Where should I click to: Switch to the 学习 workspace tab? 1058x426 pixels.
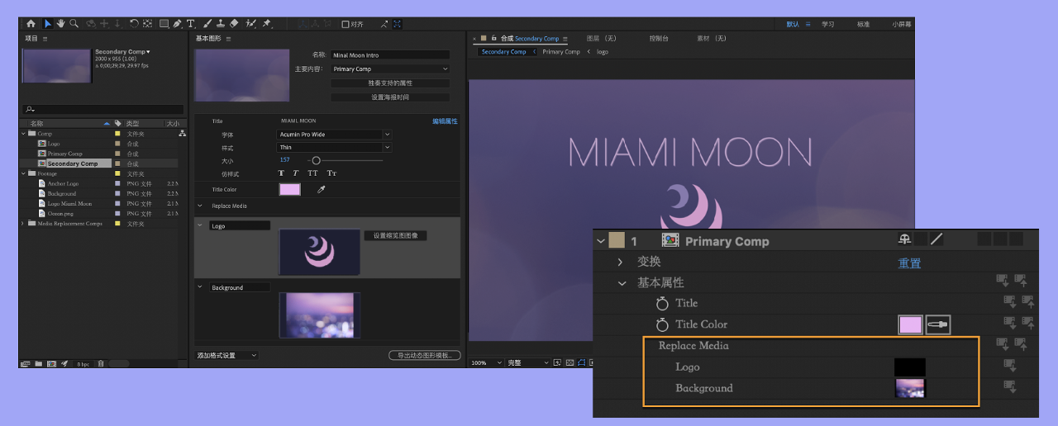click(x=827, y=24)
